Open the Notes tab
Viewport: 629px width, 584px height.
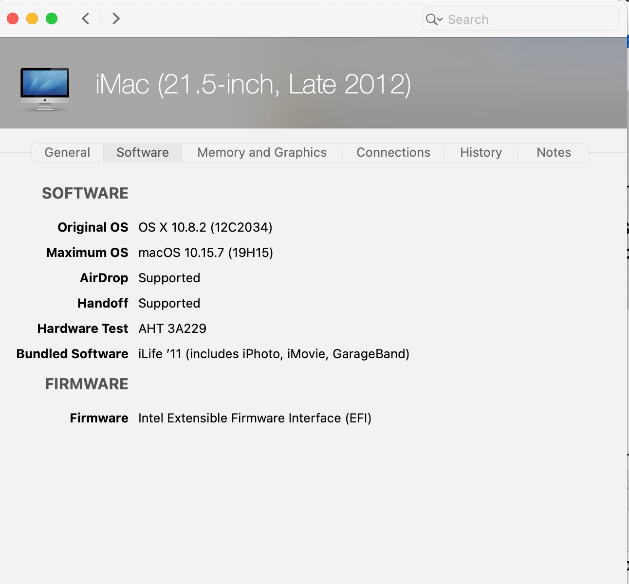pyautogui.click(x=554, y=152)
